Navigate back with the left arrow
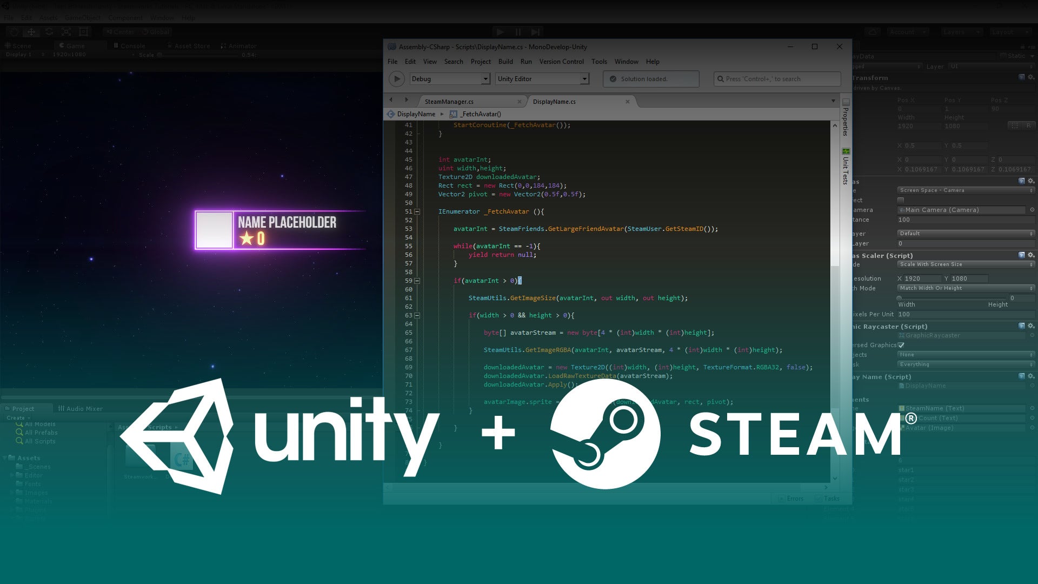The width and height of the screenshot is (1038, 584). coord(391,100)
